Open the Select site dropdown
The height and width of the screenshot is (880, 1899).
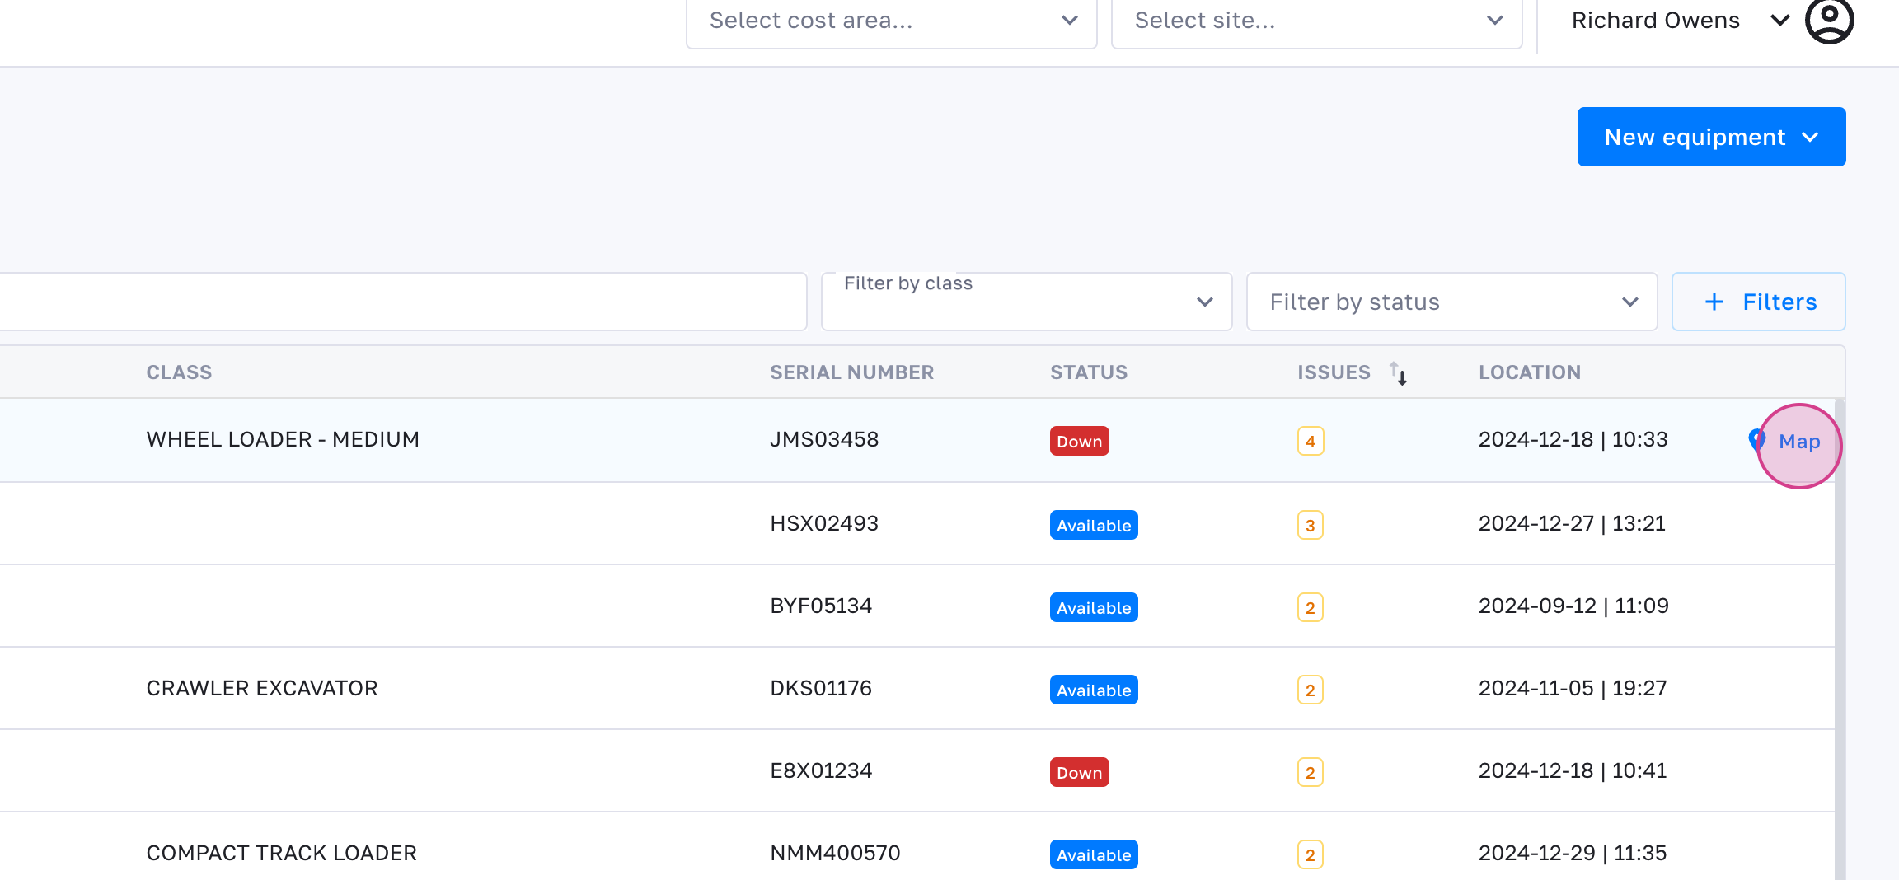[1316, 21]
